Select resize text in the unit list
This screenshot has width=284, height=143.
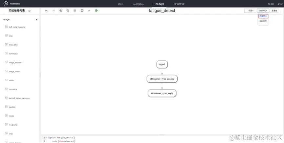click(11, 116)
